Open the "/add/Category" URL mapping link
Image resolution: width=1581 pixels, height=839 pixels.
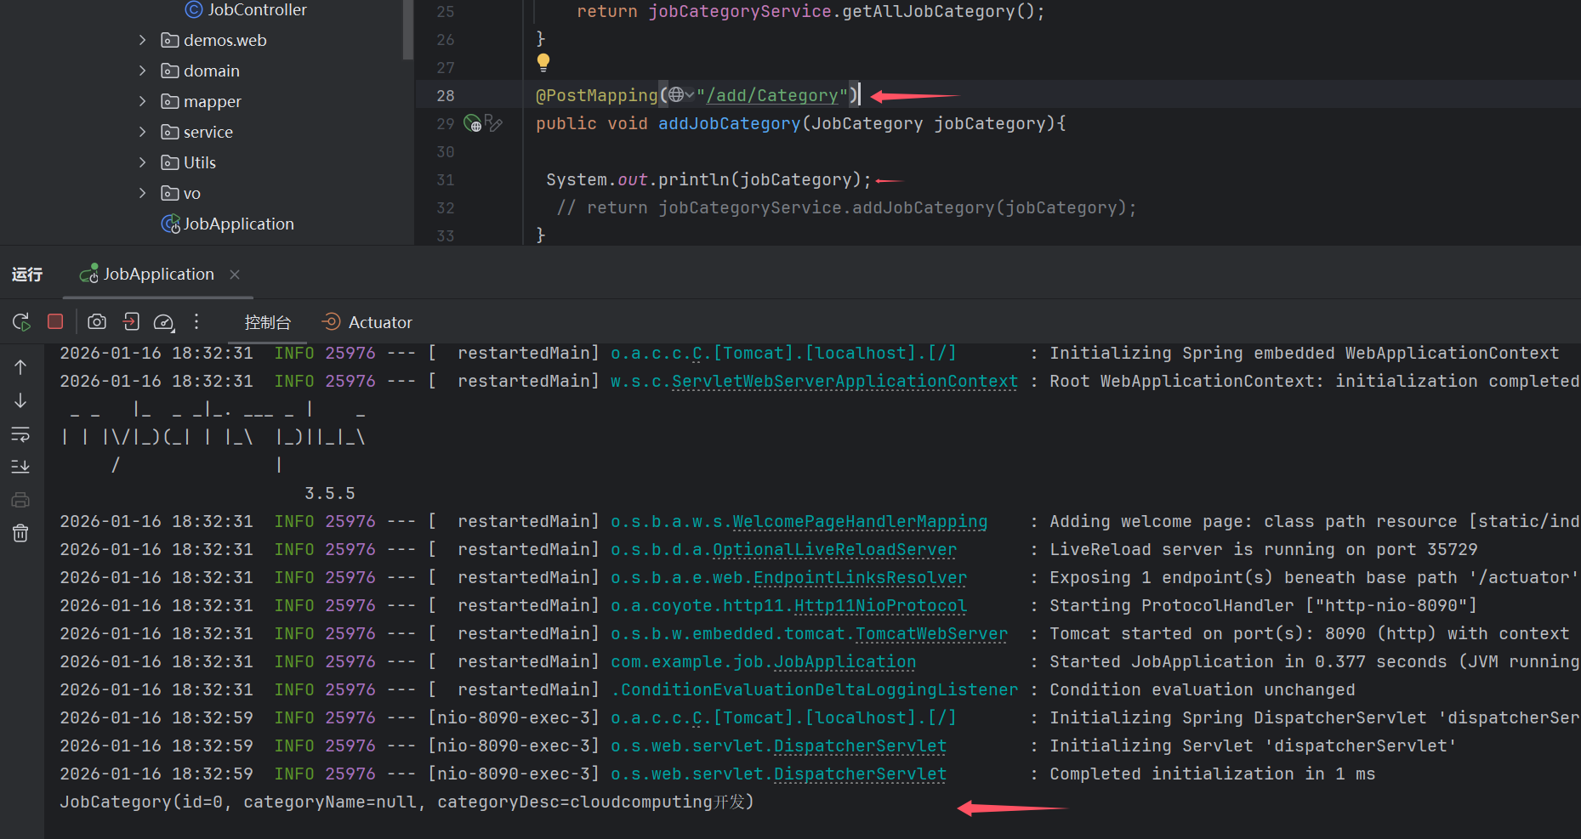[772, 95]
